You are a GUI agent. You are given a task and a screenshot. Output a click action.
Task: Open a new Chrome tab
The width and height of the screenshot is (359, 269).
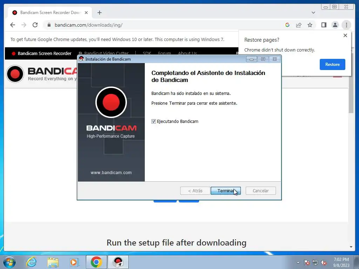[99, 13]
